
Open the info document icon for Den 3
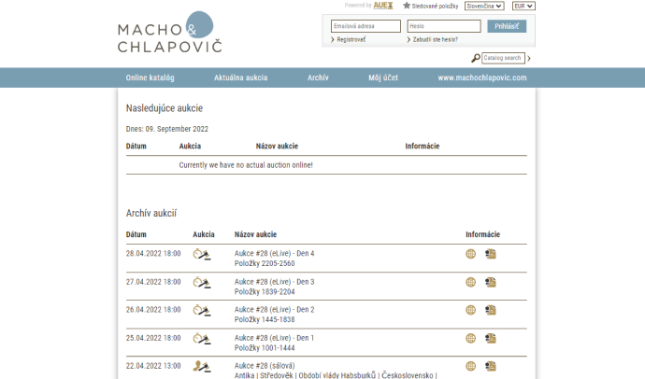pos(490,282)
